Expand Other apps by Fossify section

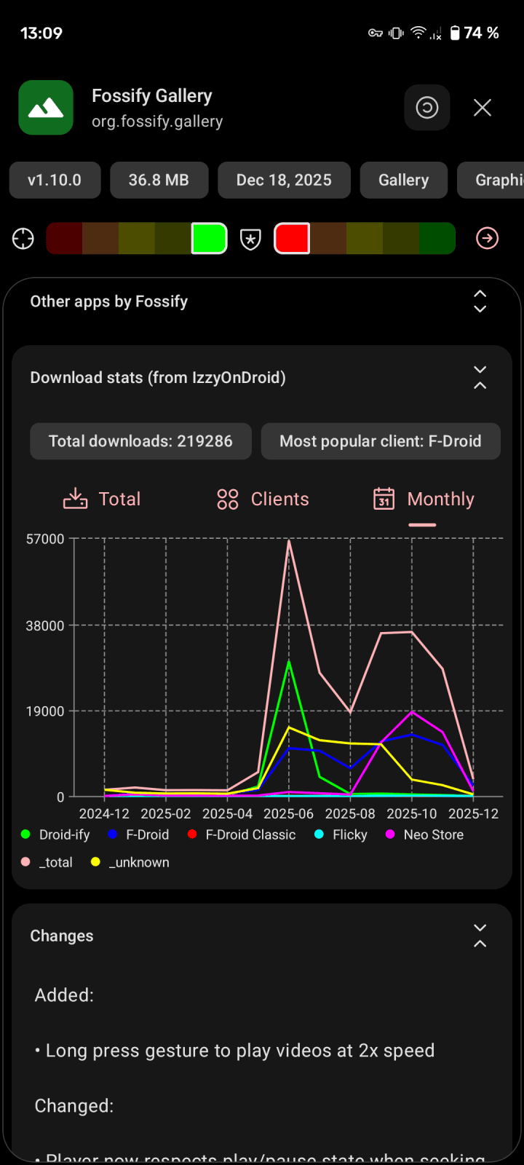coord(480,301)
